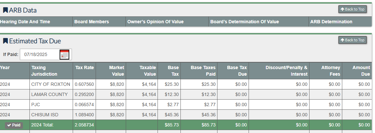Select the 2024 Total row label
375x133 pixels.
(x=42, y=125)
